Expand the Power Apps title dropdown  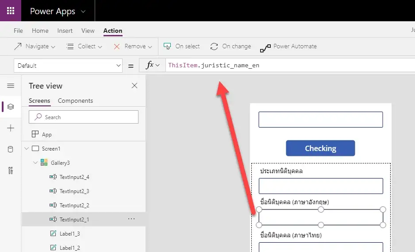coord(83,12)
